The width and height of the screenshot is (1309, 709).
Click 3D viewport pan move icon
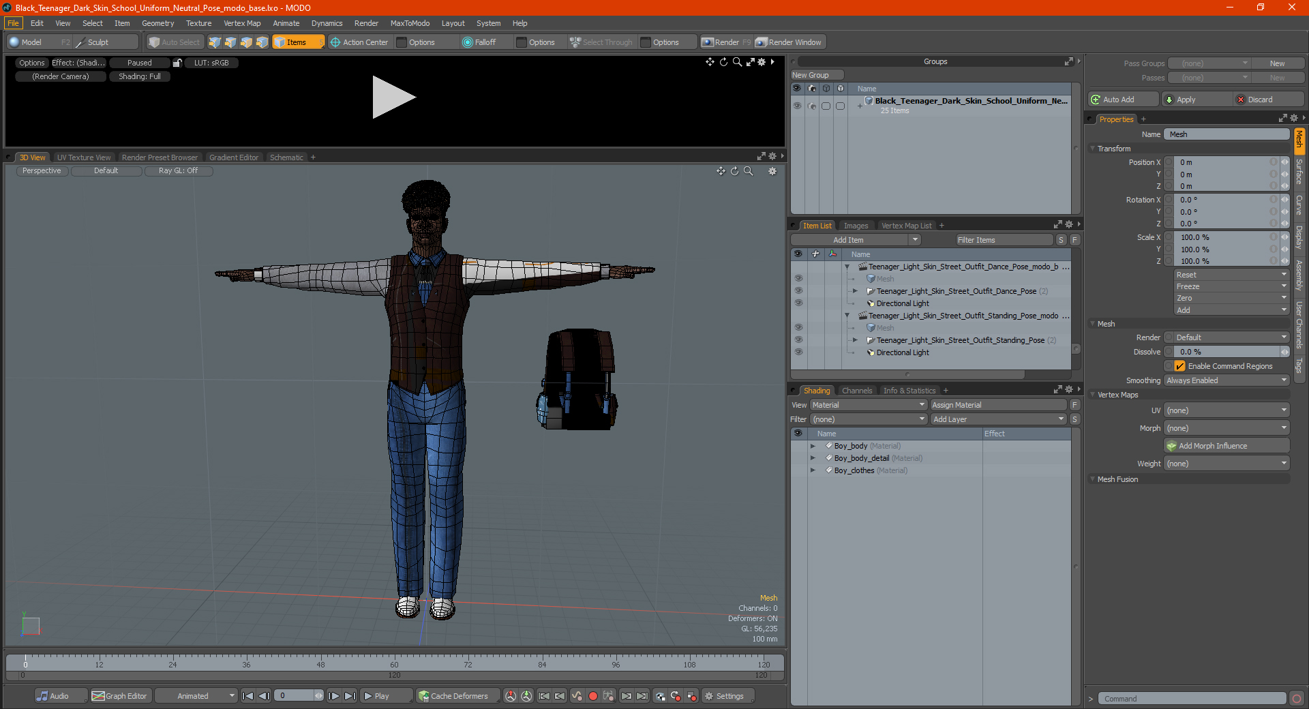coord(721,171)
